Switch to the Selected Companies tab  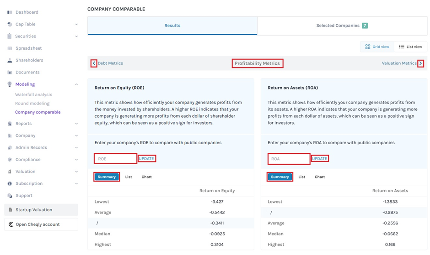point(342,26)
